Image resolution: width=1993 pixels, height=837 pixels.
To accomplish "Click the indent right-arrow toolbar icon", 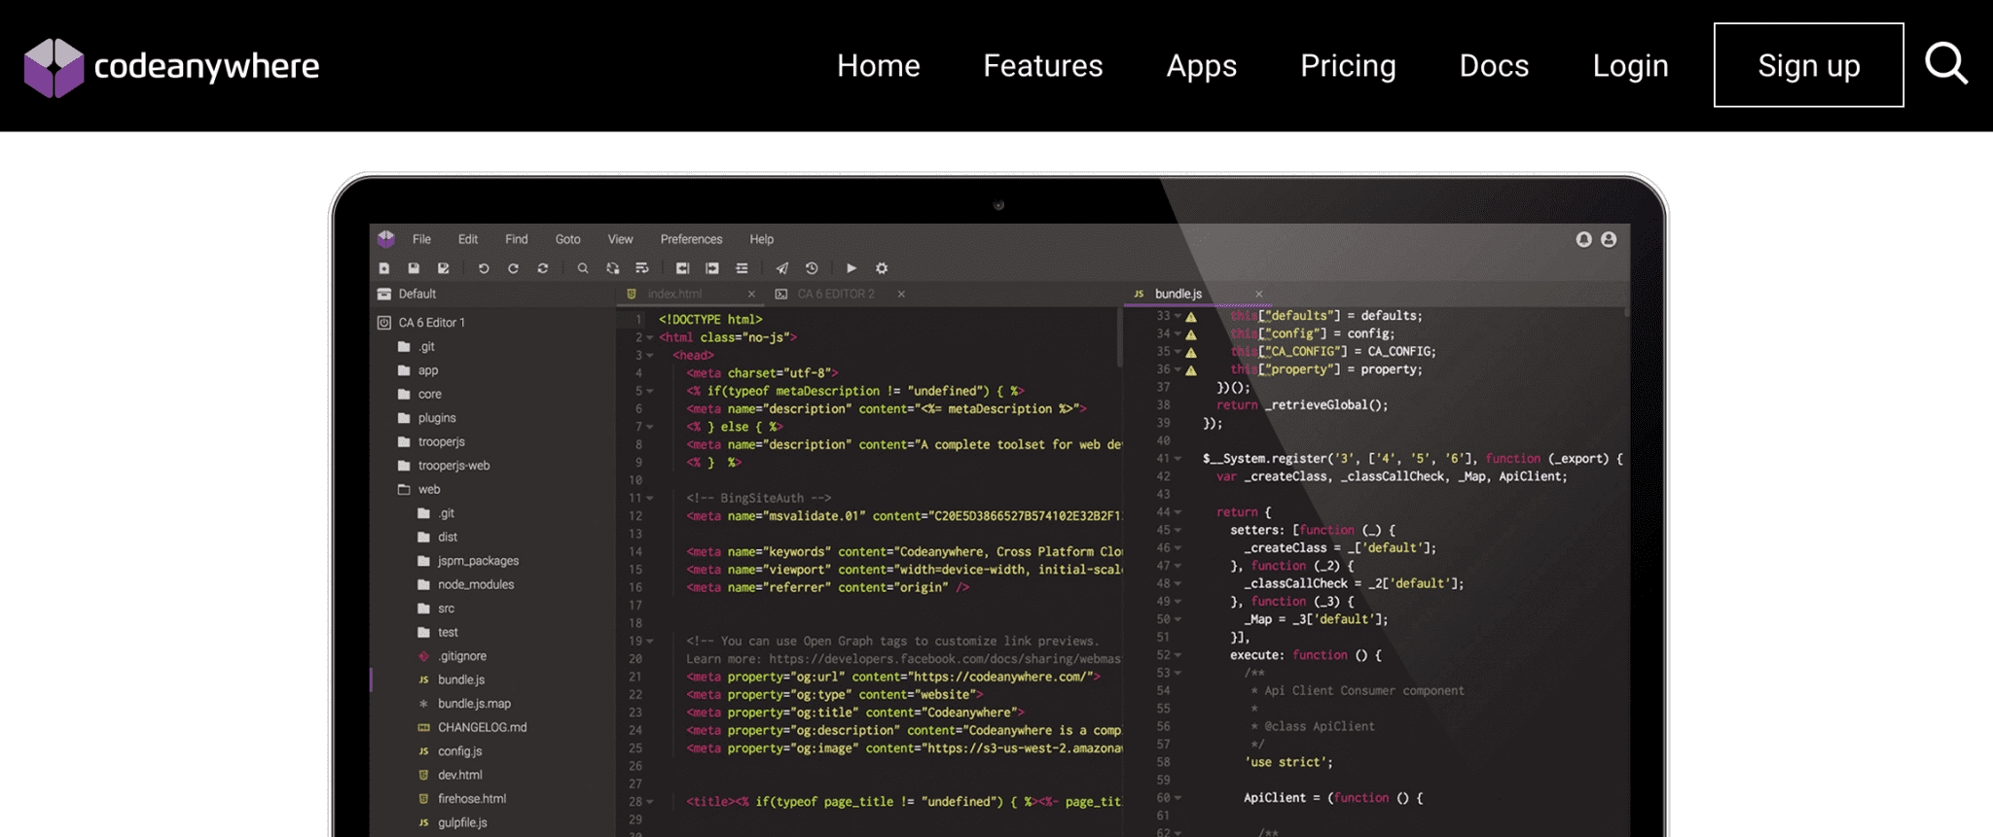I will pyautogui.click(x=712, y=268).
